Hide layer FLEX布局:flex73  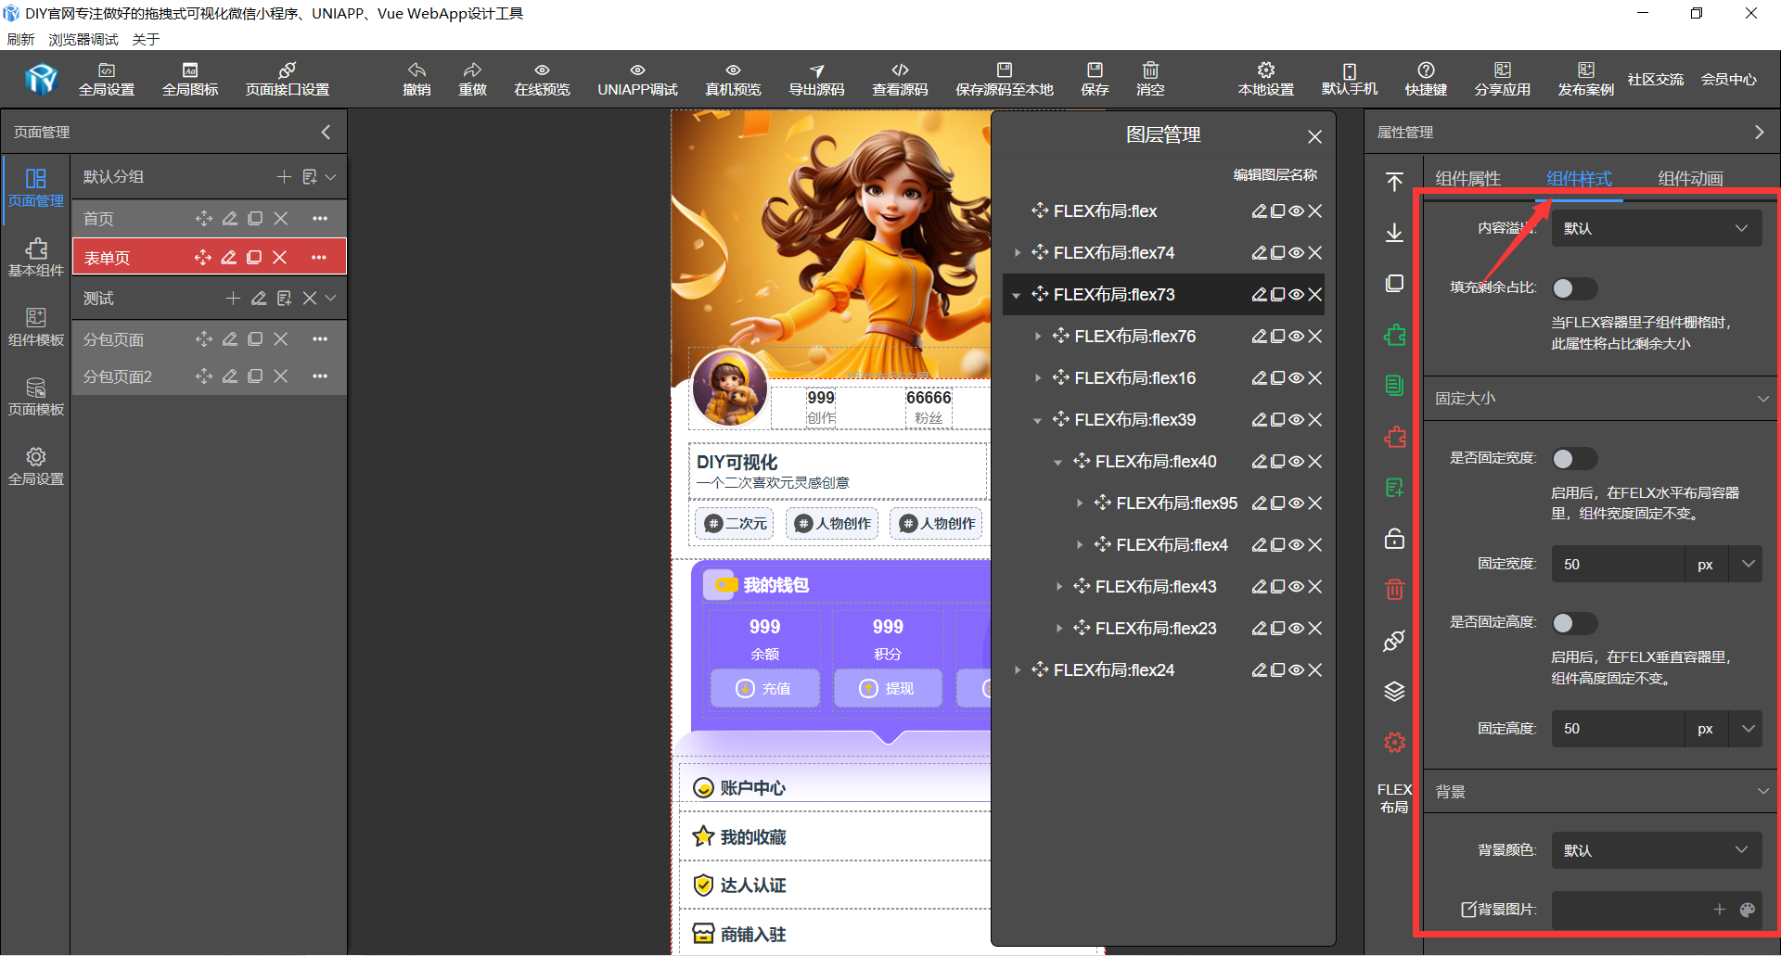(x=1296, y=295)
